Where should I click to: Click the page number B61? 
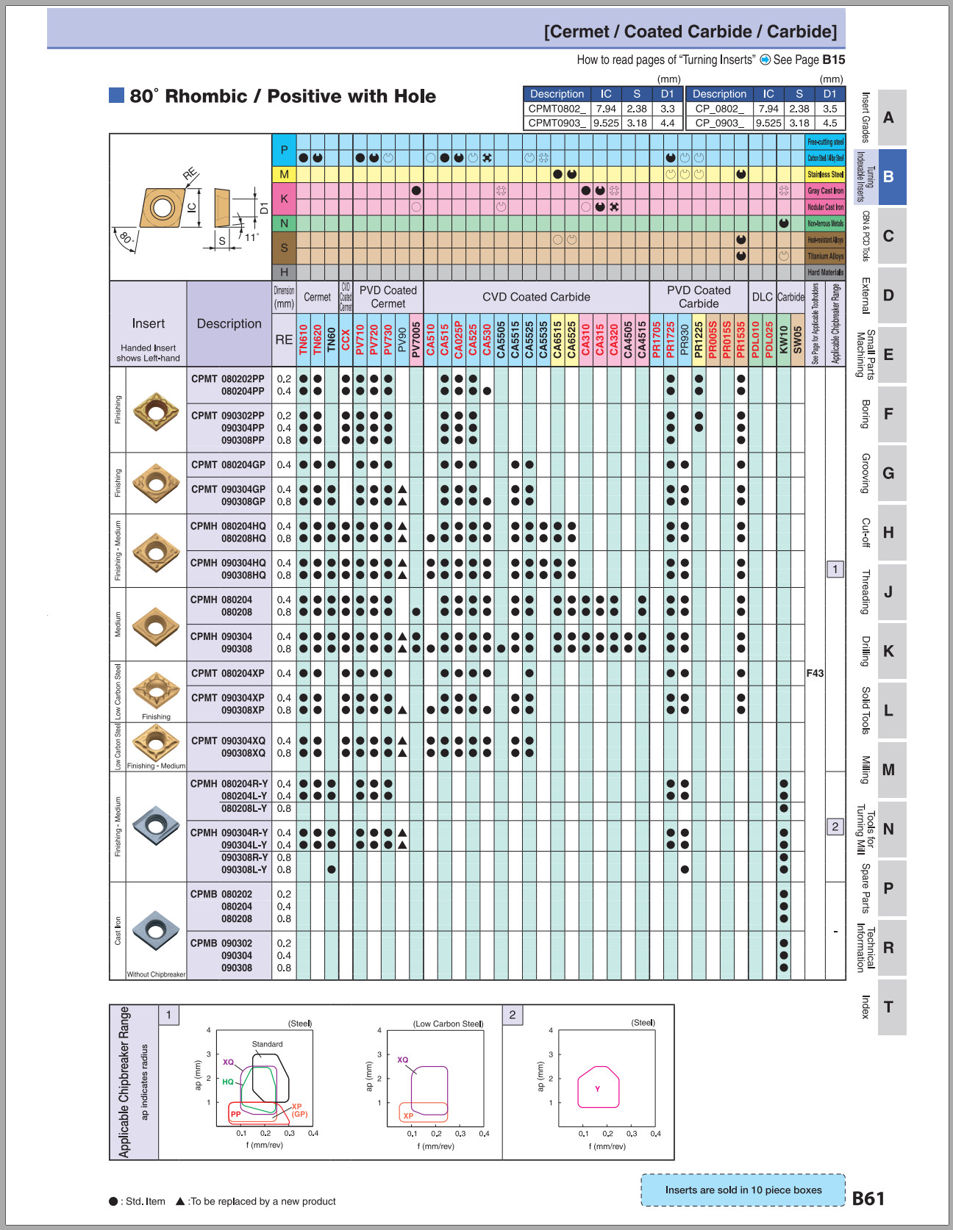[x=868, y=1198]
